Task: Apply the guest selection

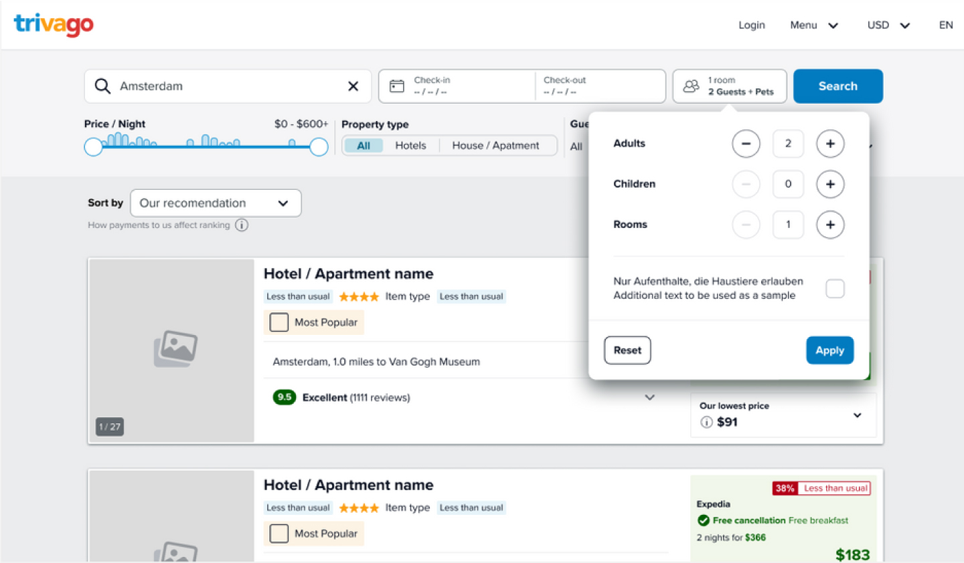Action: [x=829, y=350]
